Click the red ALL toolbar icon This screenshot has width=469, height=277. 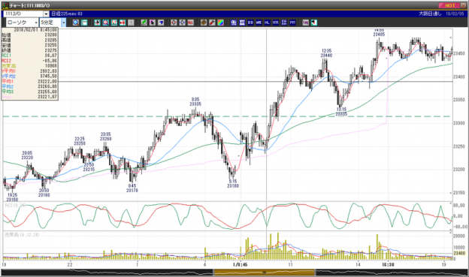191,23
